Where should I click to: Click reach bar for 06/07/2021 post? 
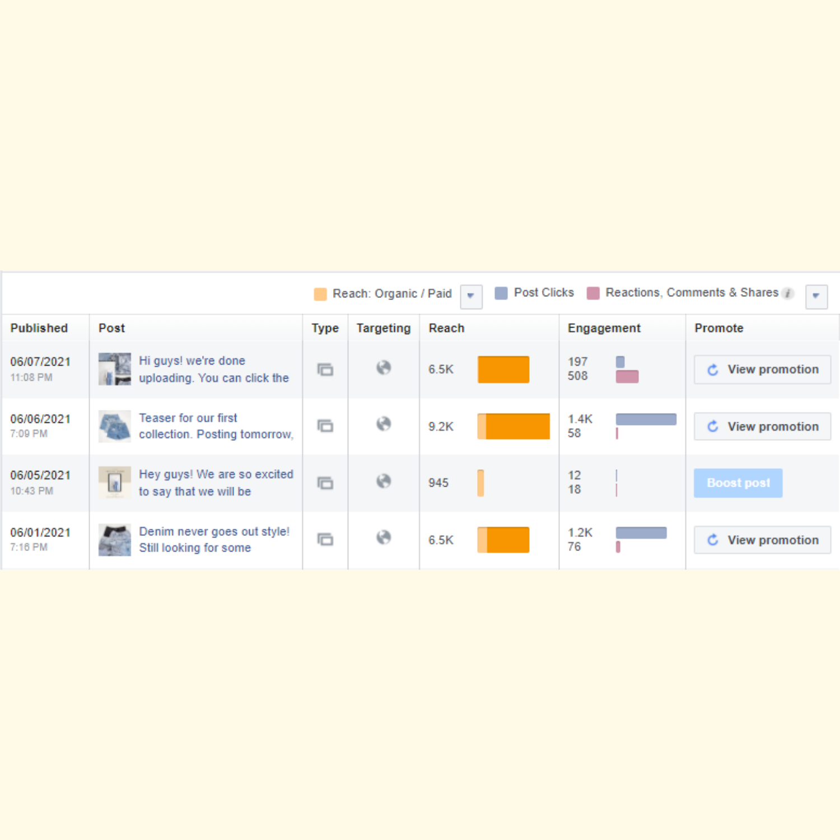(x=503, y=370)
